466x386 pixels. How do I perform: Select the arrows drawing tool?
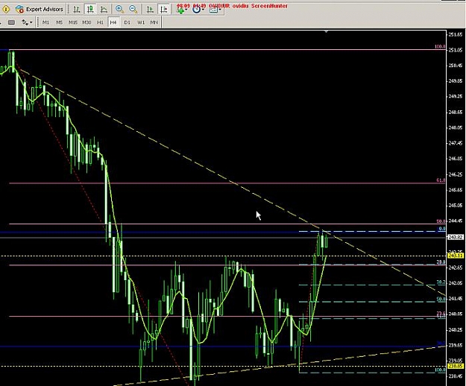click(25, 22)
